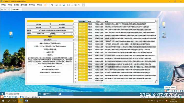Click the guest Windows Start button

pyautogui.click(x=2, y=94)
